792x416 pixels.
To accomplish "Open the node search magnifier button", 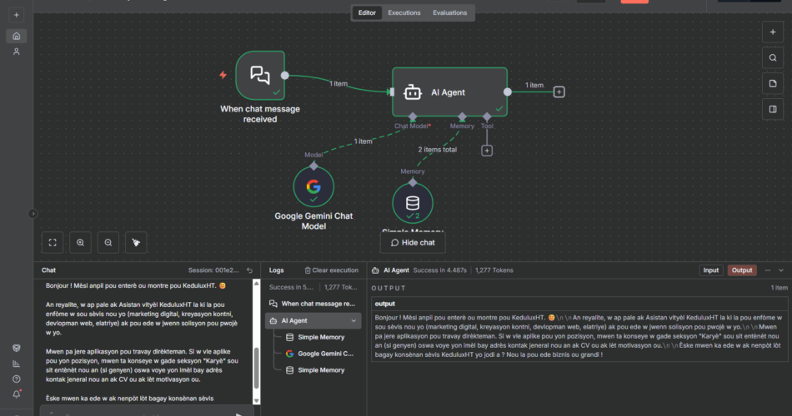I will point(773,58).
